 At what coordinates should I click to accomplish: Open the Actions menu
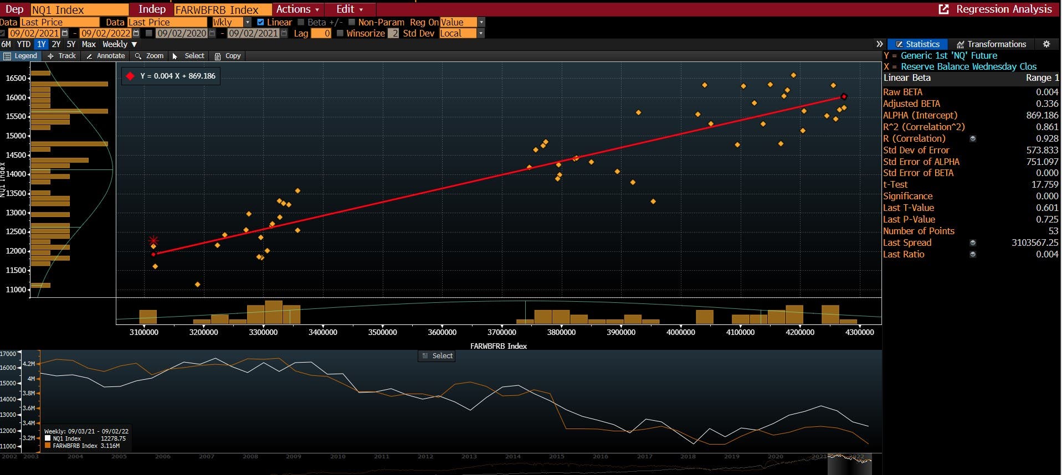[297, 9]
